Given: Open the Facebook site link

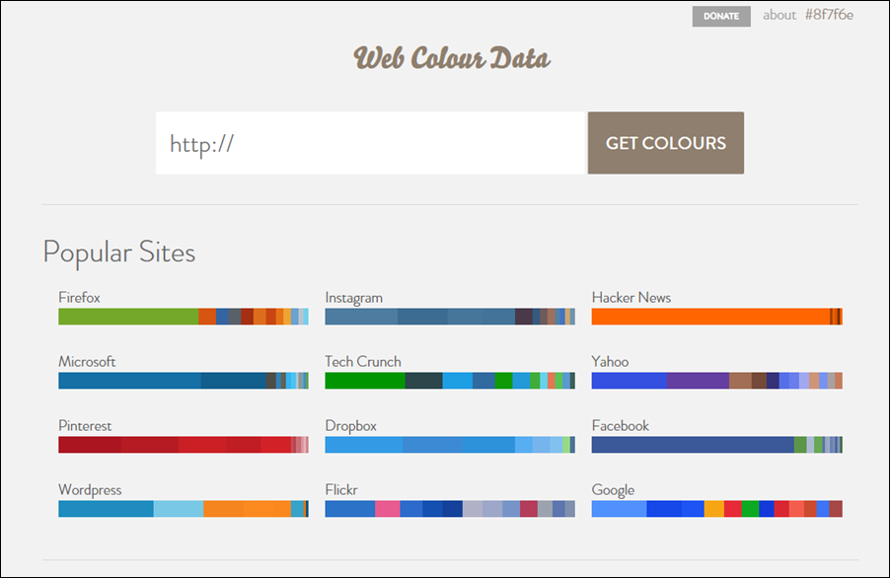Looking at the screenshot, I should click(x=621, y=425).
